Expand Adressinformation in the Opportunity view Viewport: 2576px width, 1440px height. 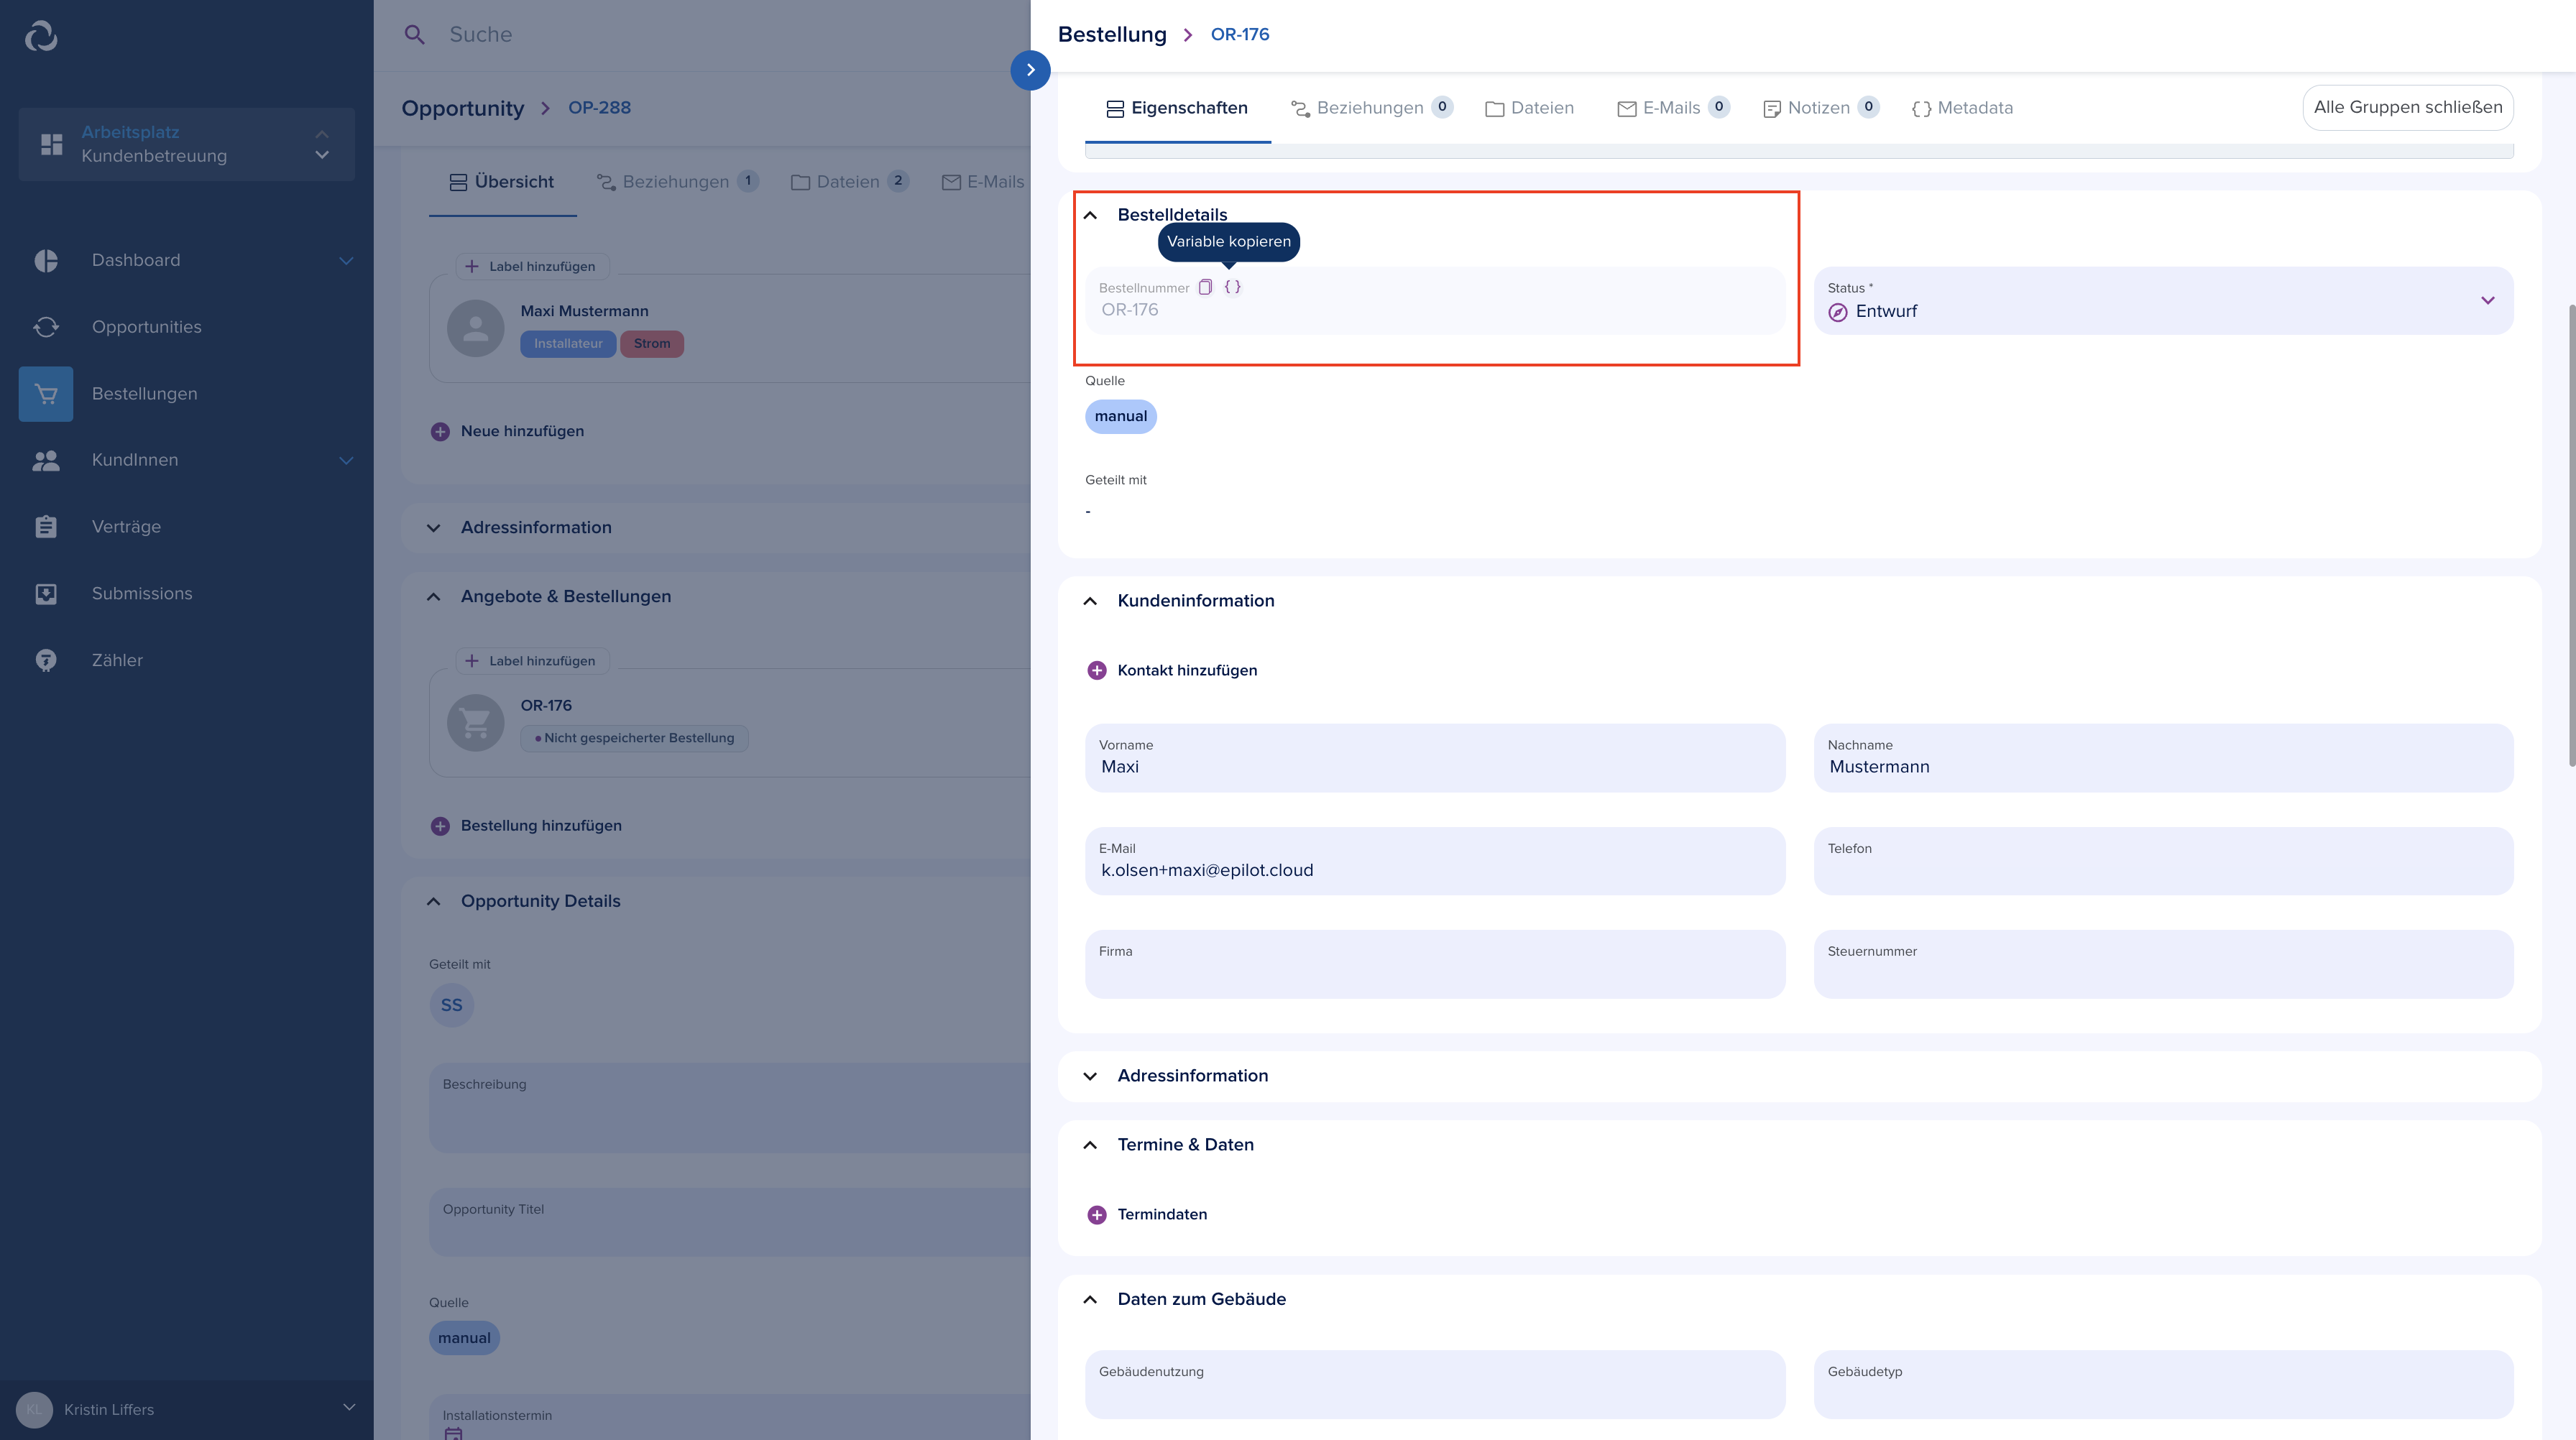click(x=434, y=528)
